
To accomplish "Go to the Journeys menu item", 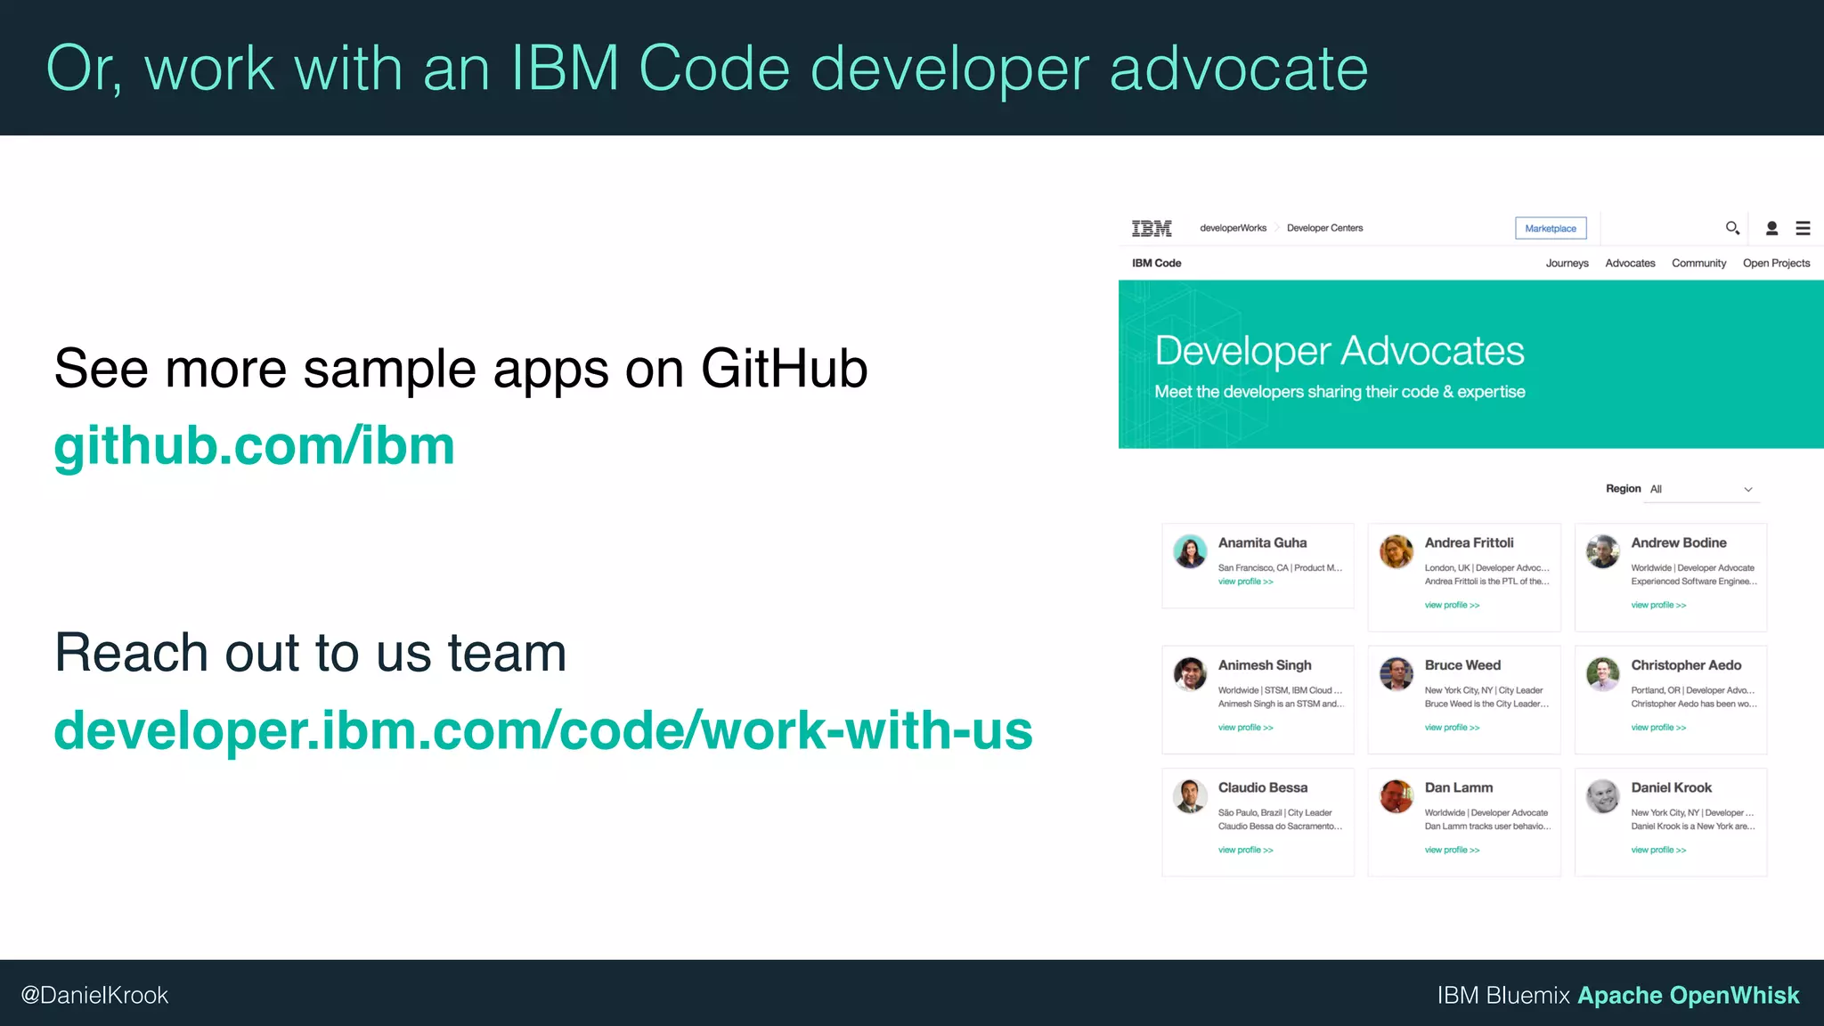I will (x=1567, y=263).
